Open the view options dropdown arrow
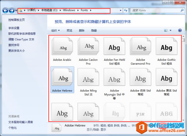Screen dimensions: 187x136 [x=170, y=30]
